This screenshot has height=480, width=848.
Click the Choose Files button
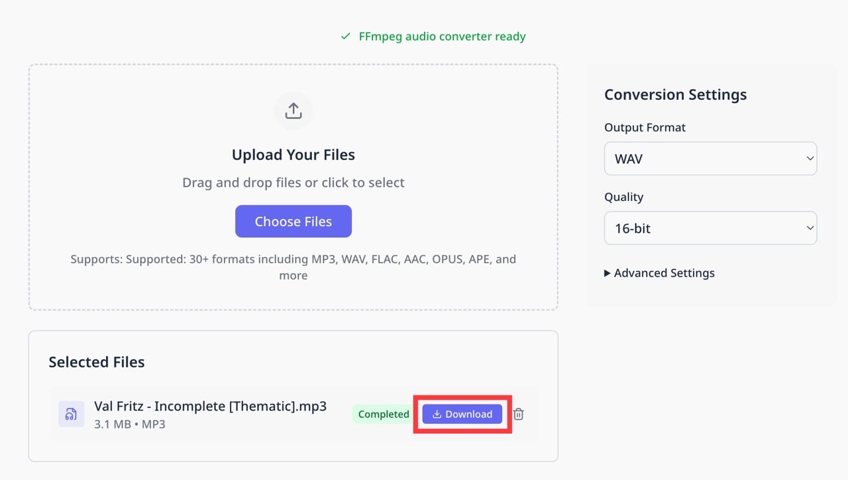point(293,221)
